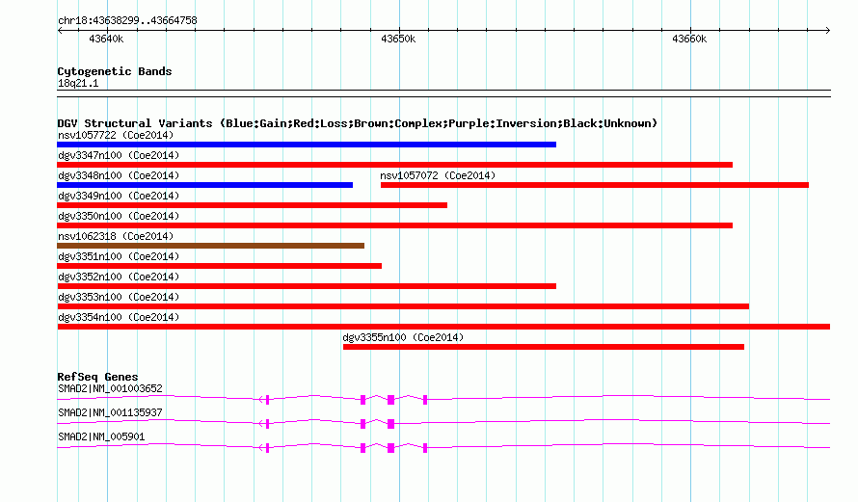Screen dimensions: 858x502
Task: Click the Cytogenetic Bands track heading
Action: point(115,71)
